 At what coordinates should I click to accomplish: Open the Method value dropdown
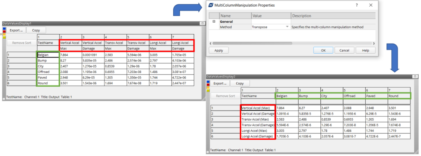pos(287,27)
